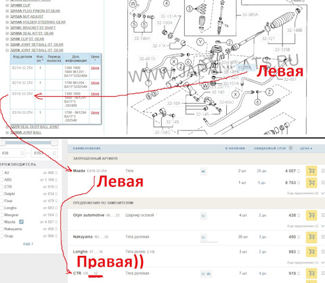Click the right handle of price range slider
Viewport: 325px width, 283px height.
click(x=54, y=143)
